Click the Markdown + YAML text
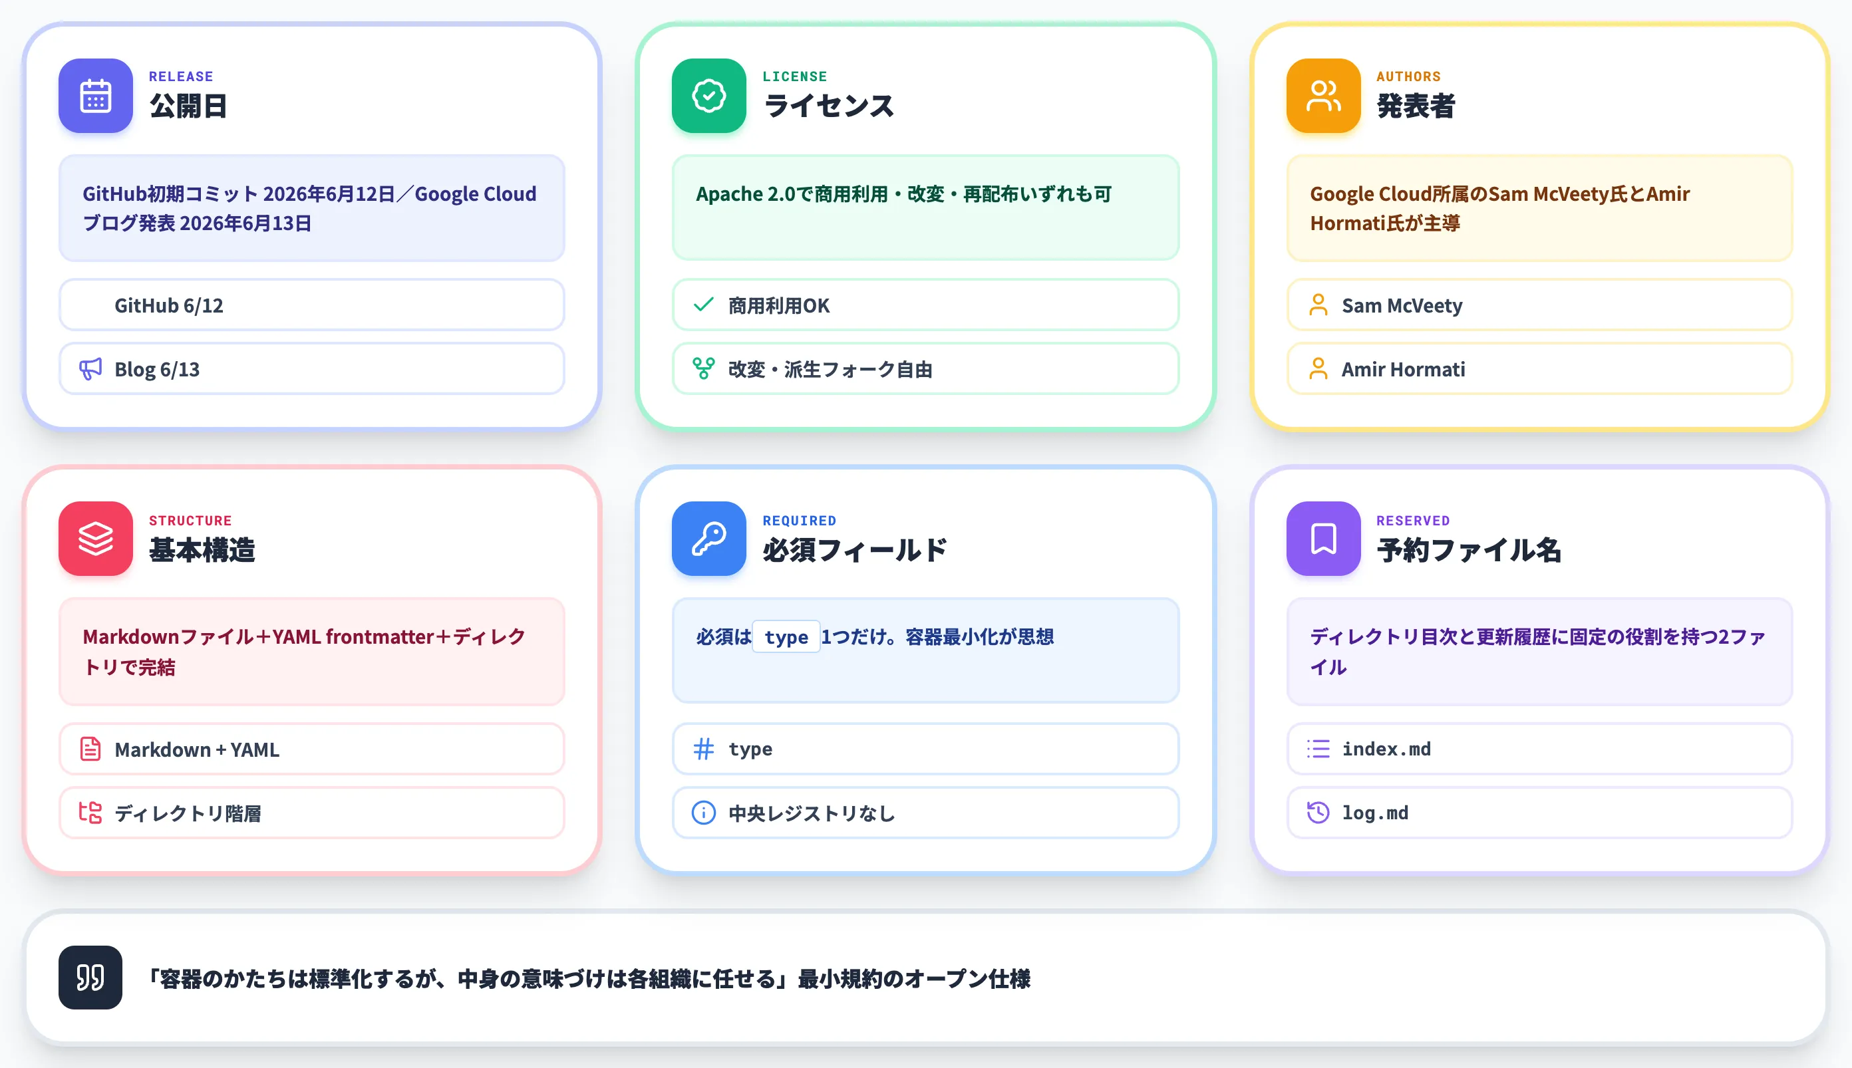The height and width of the screenshot is (1068, 1852). (x=197, y=749)
